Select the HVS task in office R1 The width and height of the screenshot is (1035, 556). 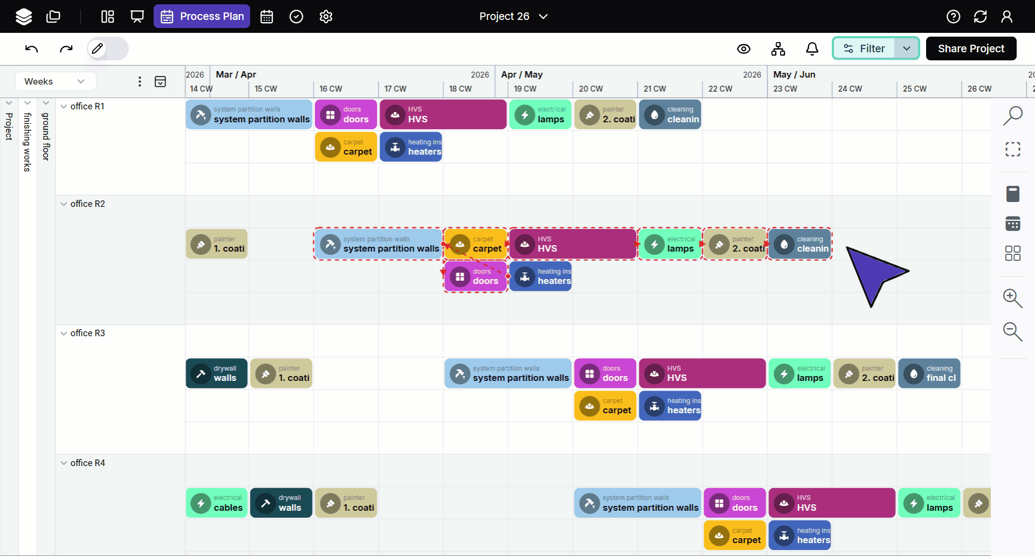pos(443,114)
